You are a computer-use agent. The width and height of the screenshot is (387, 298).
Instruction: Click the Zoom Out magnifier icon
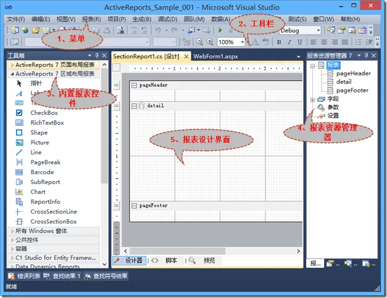tap(199, 42)
